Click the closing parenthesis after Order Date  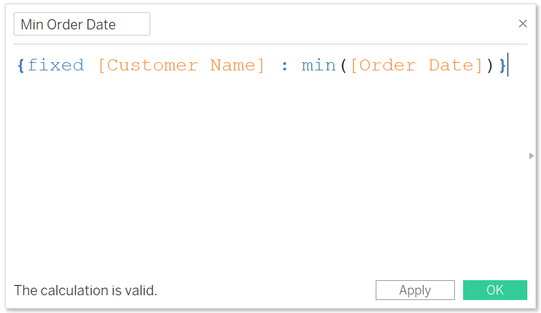[x=490, y=66]
